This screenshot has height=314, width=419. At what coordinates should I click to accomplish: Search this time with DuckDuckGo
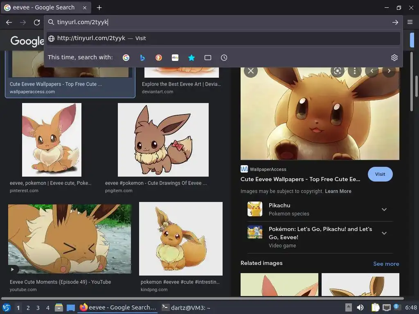coord(159,58)
